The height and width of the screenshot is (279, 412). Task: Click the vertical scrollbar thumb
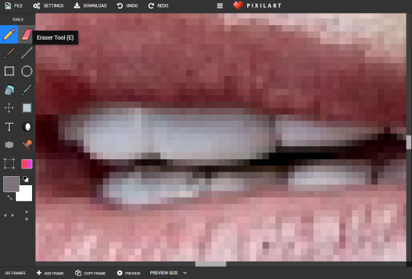click(x=409, y=143)
